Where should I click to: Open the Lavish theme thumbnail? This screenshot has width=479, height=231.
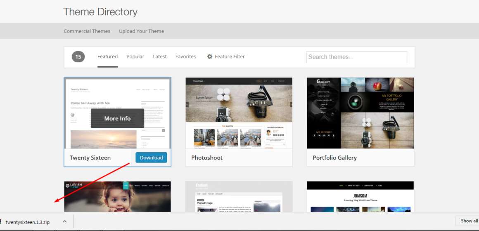[x=117, y=197]
